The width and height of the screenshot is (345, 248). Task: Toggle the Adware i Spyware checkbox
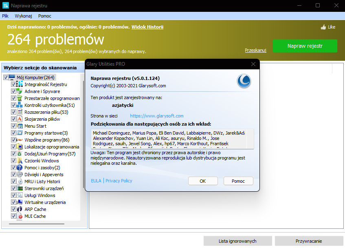[x=13, y=91]
